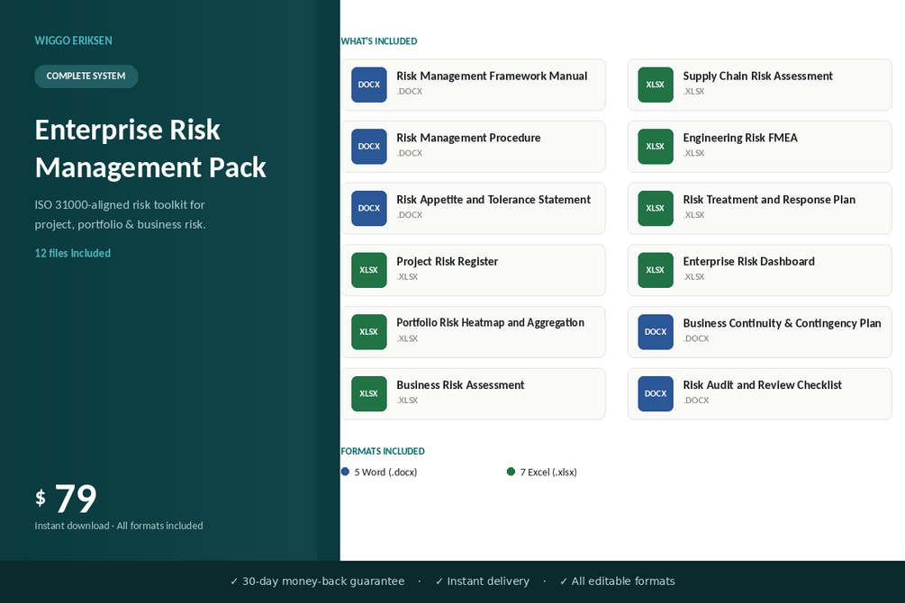Click the .DOCX extension under Risk Management Procedure

(409, 154)
